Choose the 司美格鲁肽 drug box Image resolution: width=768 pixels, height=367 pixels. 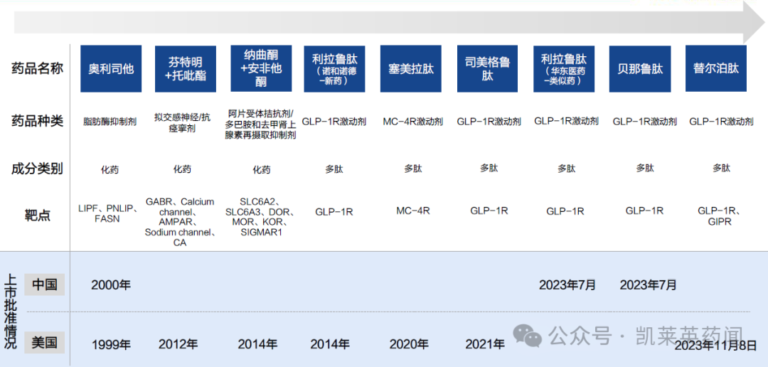coord(487,69)
